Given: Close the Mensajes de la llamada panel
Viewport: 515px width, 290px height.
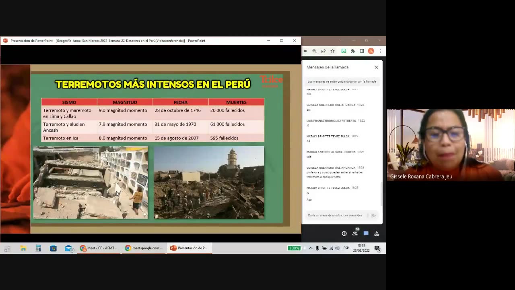Looking at the screenshot, I should [x=377, y=67].
